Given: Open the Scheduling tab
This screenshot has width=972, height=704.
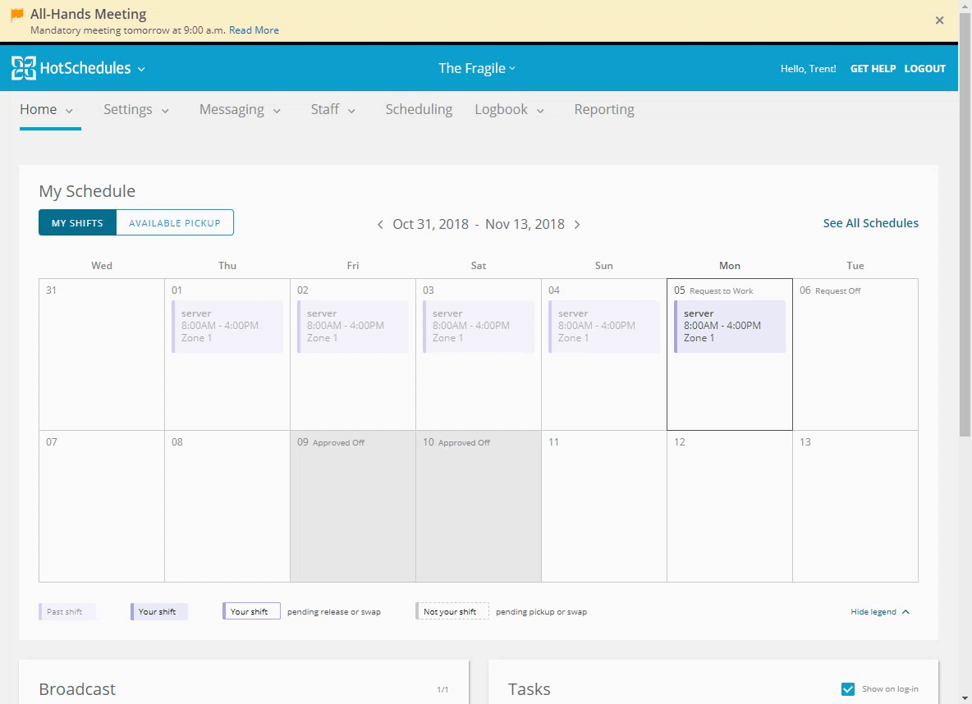Looking at the screenshot, I should click(419, 110).
